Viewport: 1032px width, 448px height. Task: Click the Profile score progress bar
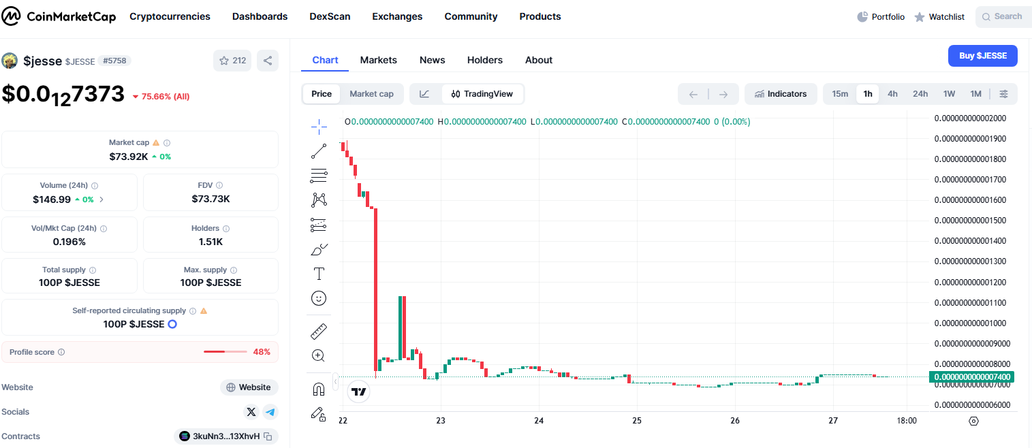tap(225, 352)
